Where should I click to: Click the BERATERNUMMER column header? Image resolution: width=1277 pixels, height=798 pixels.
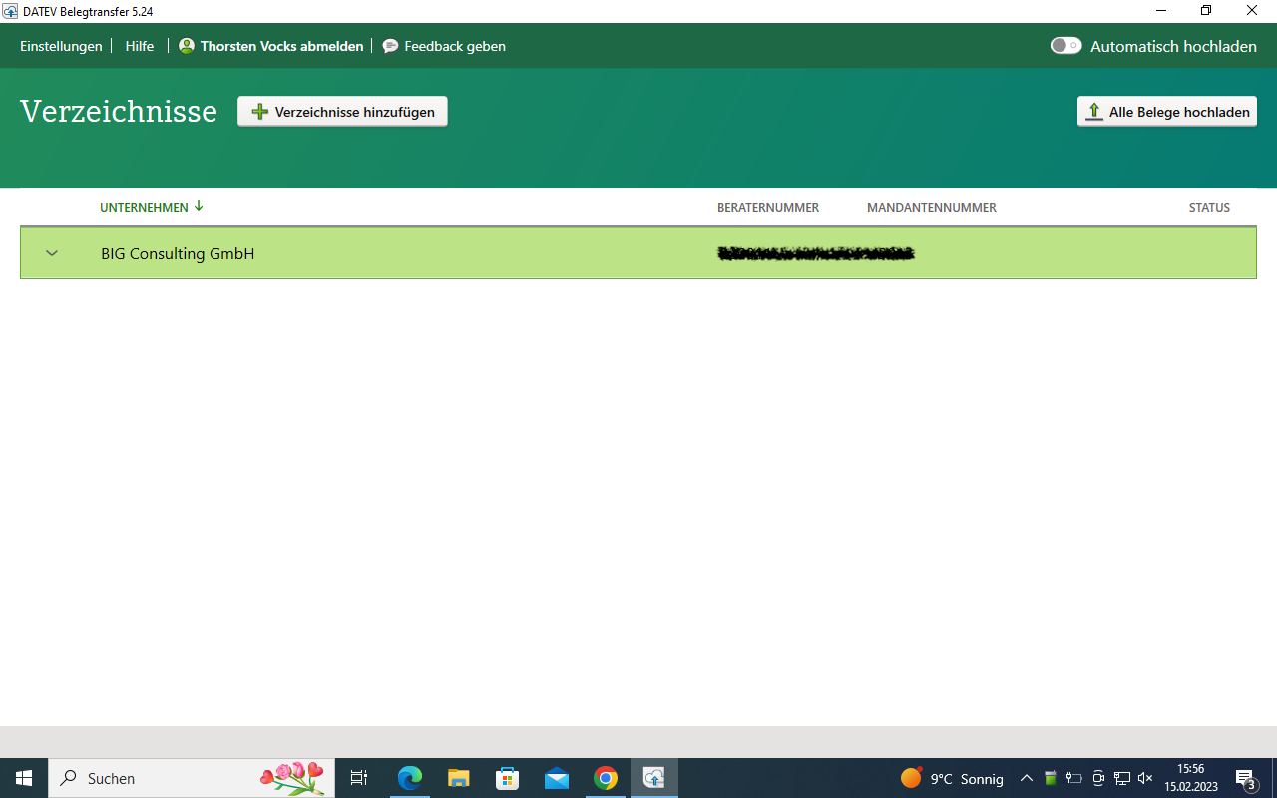[768, 208]
